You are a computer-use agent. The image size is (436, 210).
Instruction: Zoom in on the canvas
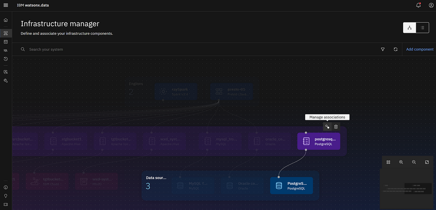(x=401, y=162)
